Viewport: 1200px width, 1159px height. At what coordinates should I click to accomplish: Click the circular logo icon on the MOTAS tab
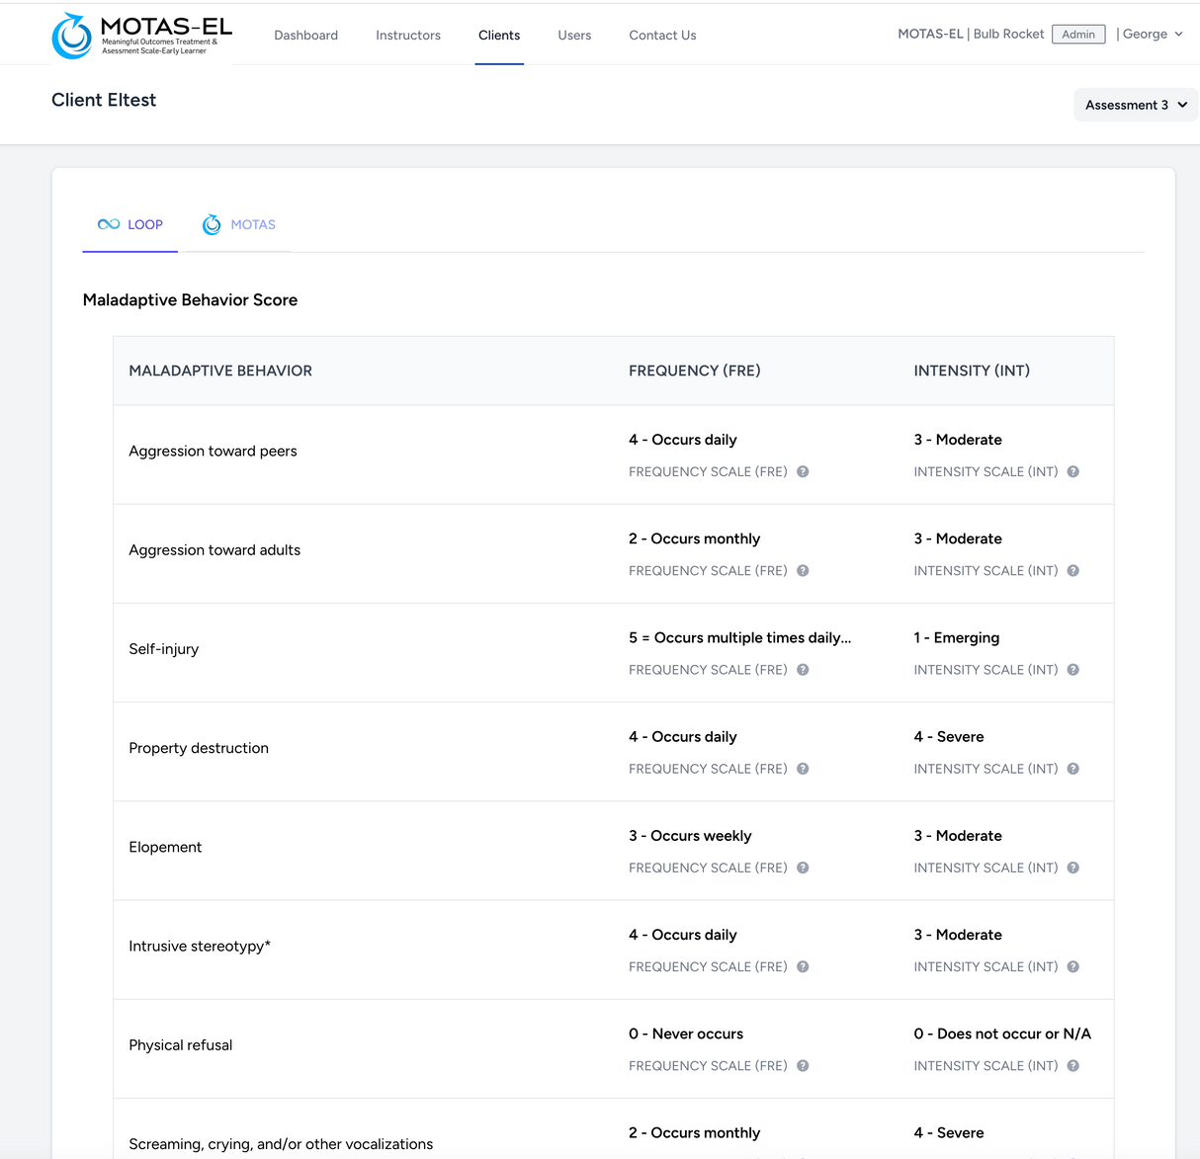[212, 224]
